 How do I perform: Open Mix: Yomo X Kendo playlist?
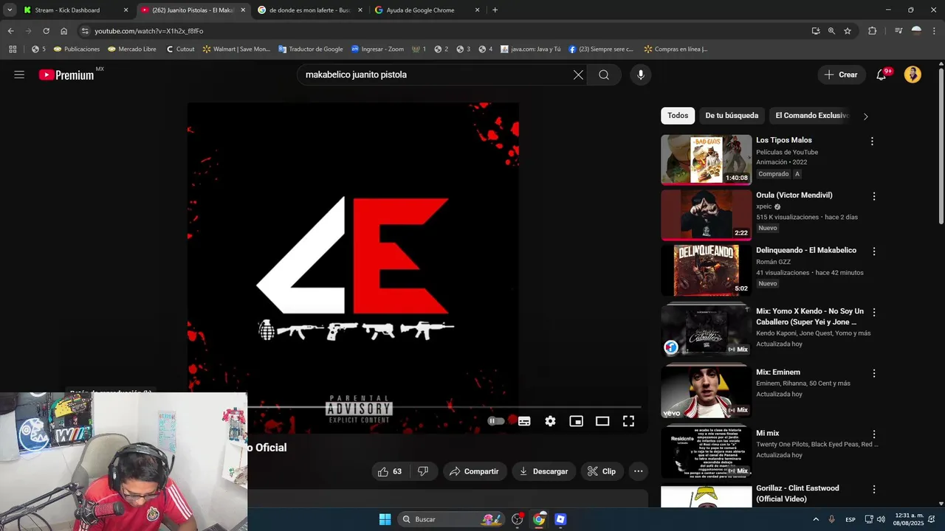pyautogui.click(x=810, y=316)
